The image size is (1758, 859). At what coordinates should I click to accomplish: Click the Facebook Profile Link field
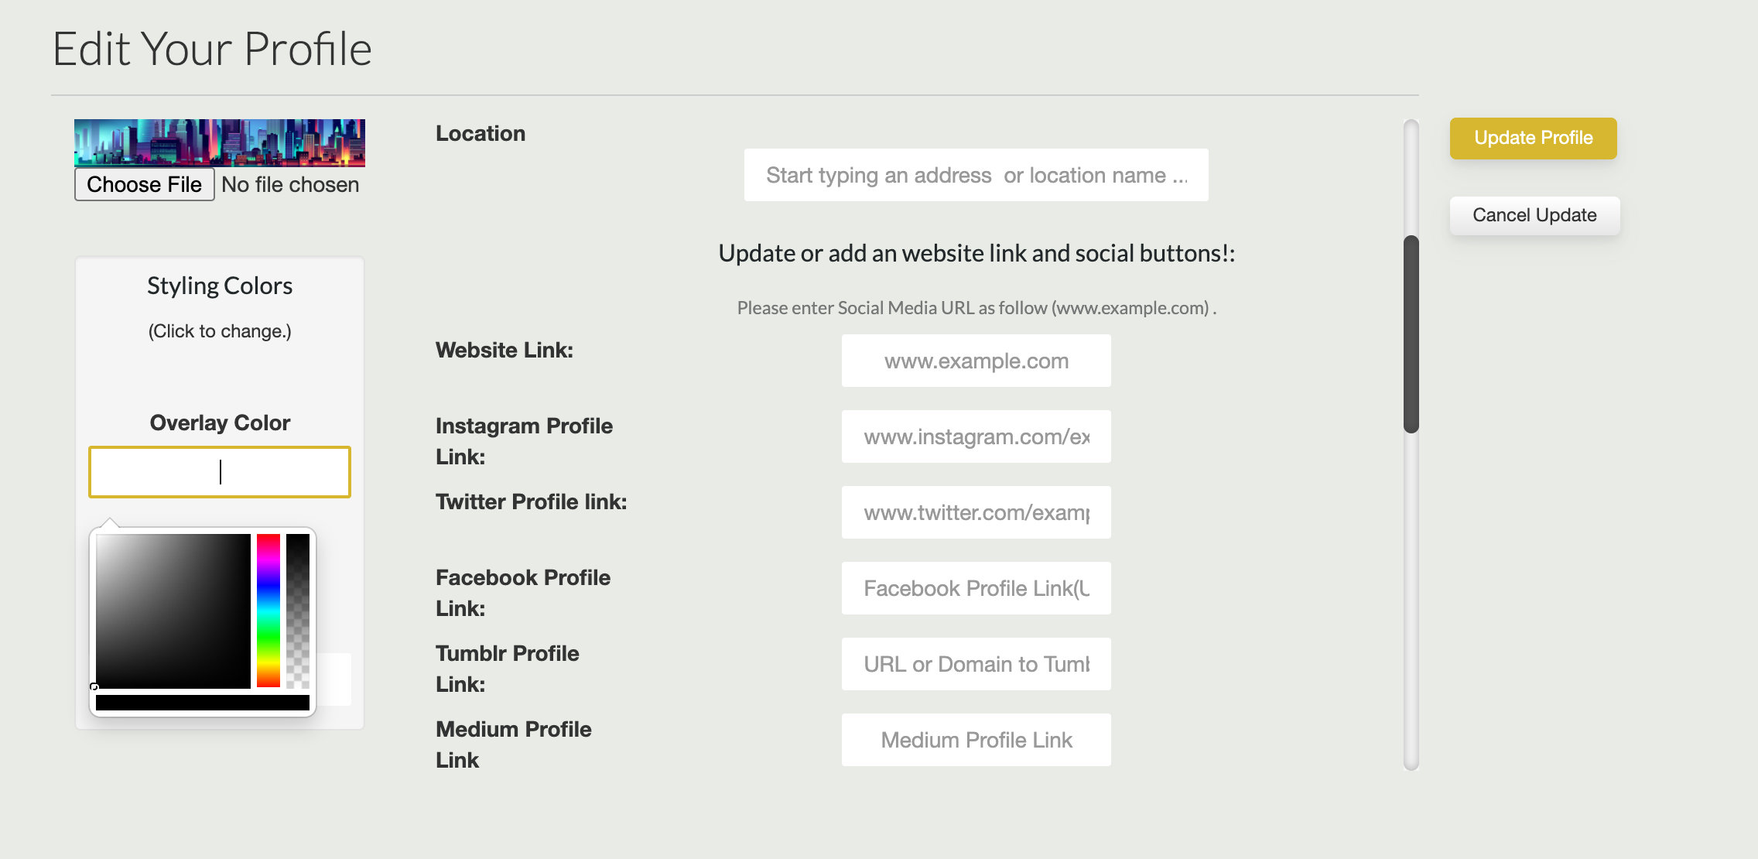(976, 588)
